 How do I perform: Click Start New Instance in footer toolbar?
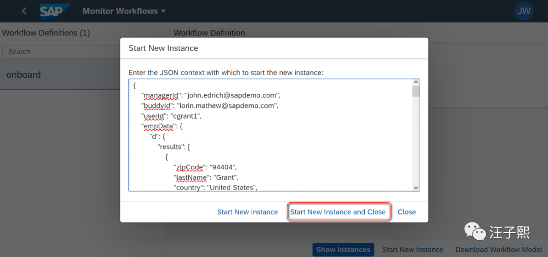[413, 249]
